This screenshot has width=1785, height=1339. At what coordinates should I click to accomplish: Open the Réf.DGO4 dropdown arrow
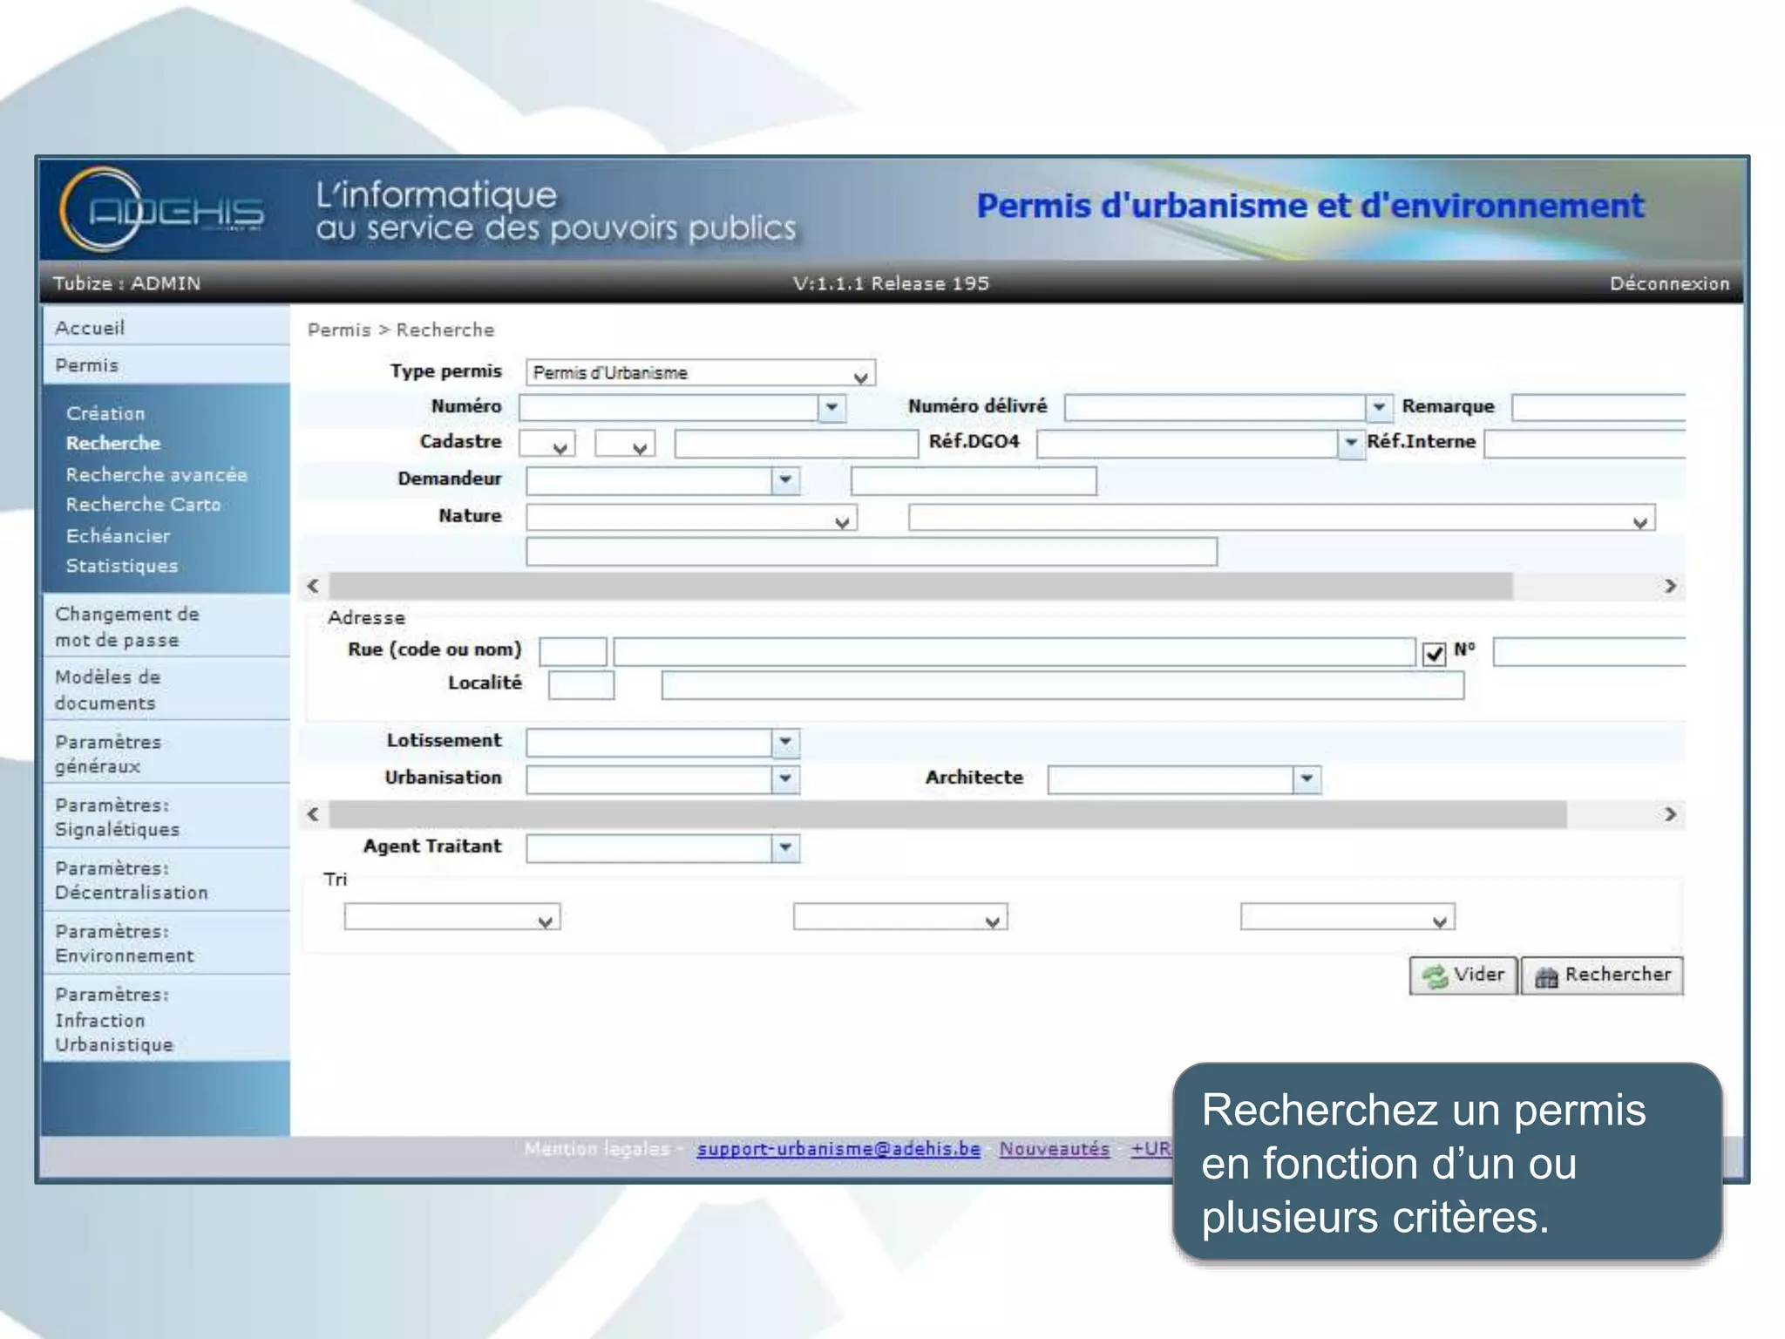1350,444
